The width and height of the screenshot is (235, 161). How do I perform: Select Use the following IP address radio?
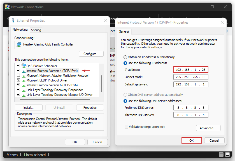tap(125, 63)
